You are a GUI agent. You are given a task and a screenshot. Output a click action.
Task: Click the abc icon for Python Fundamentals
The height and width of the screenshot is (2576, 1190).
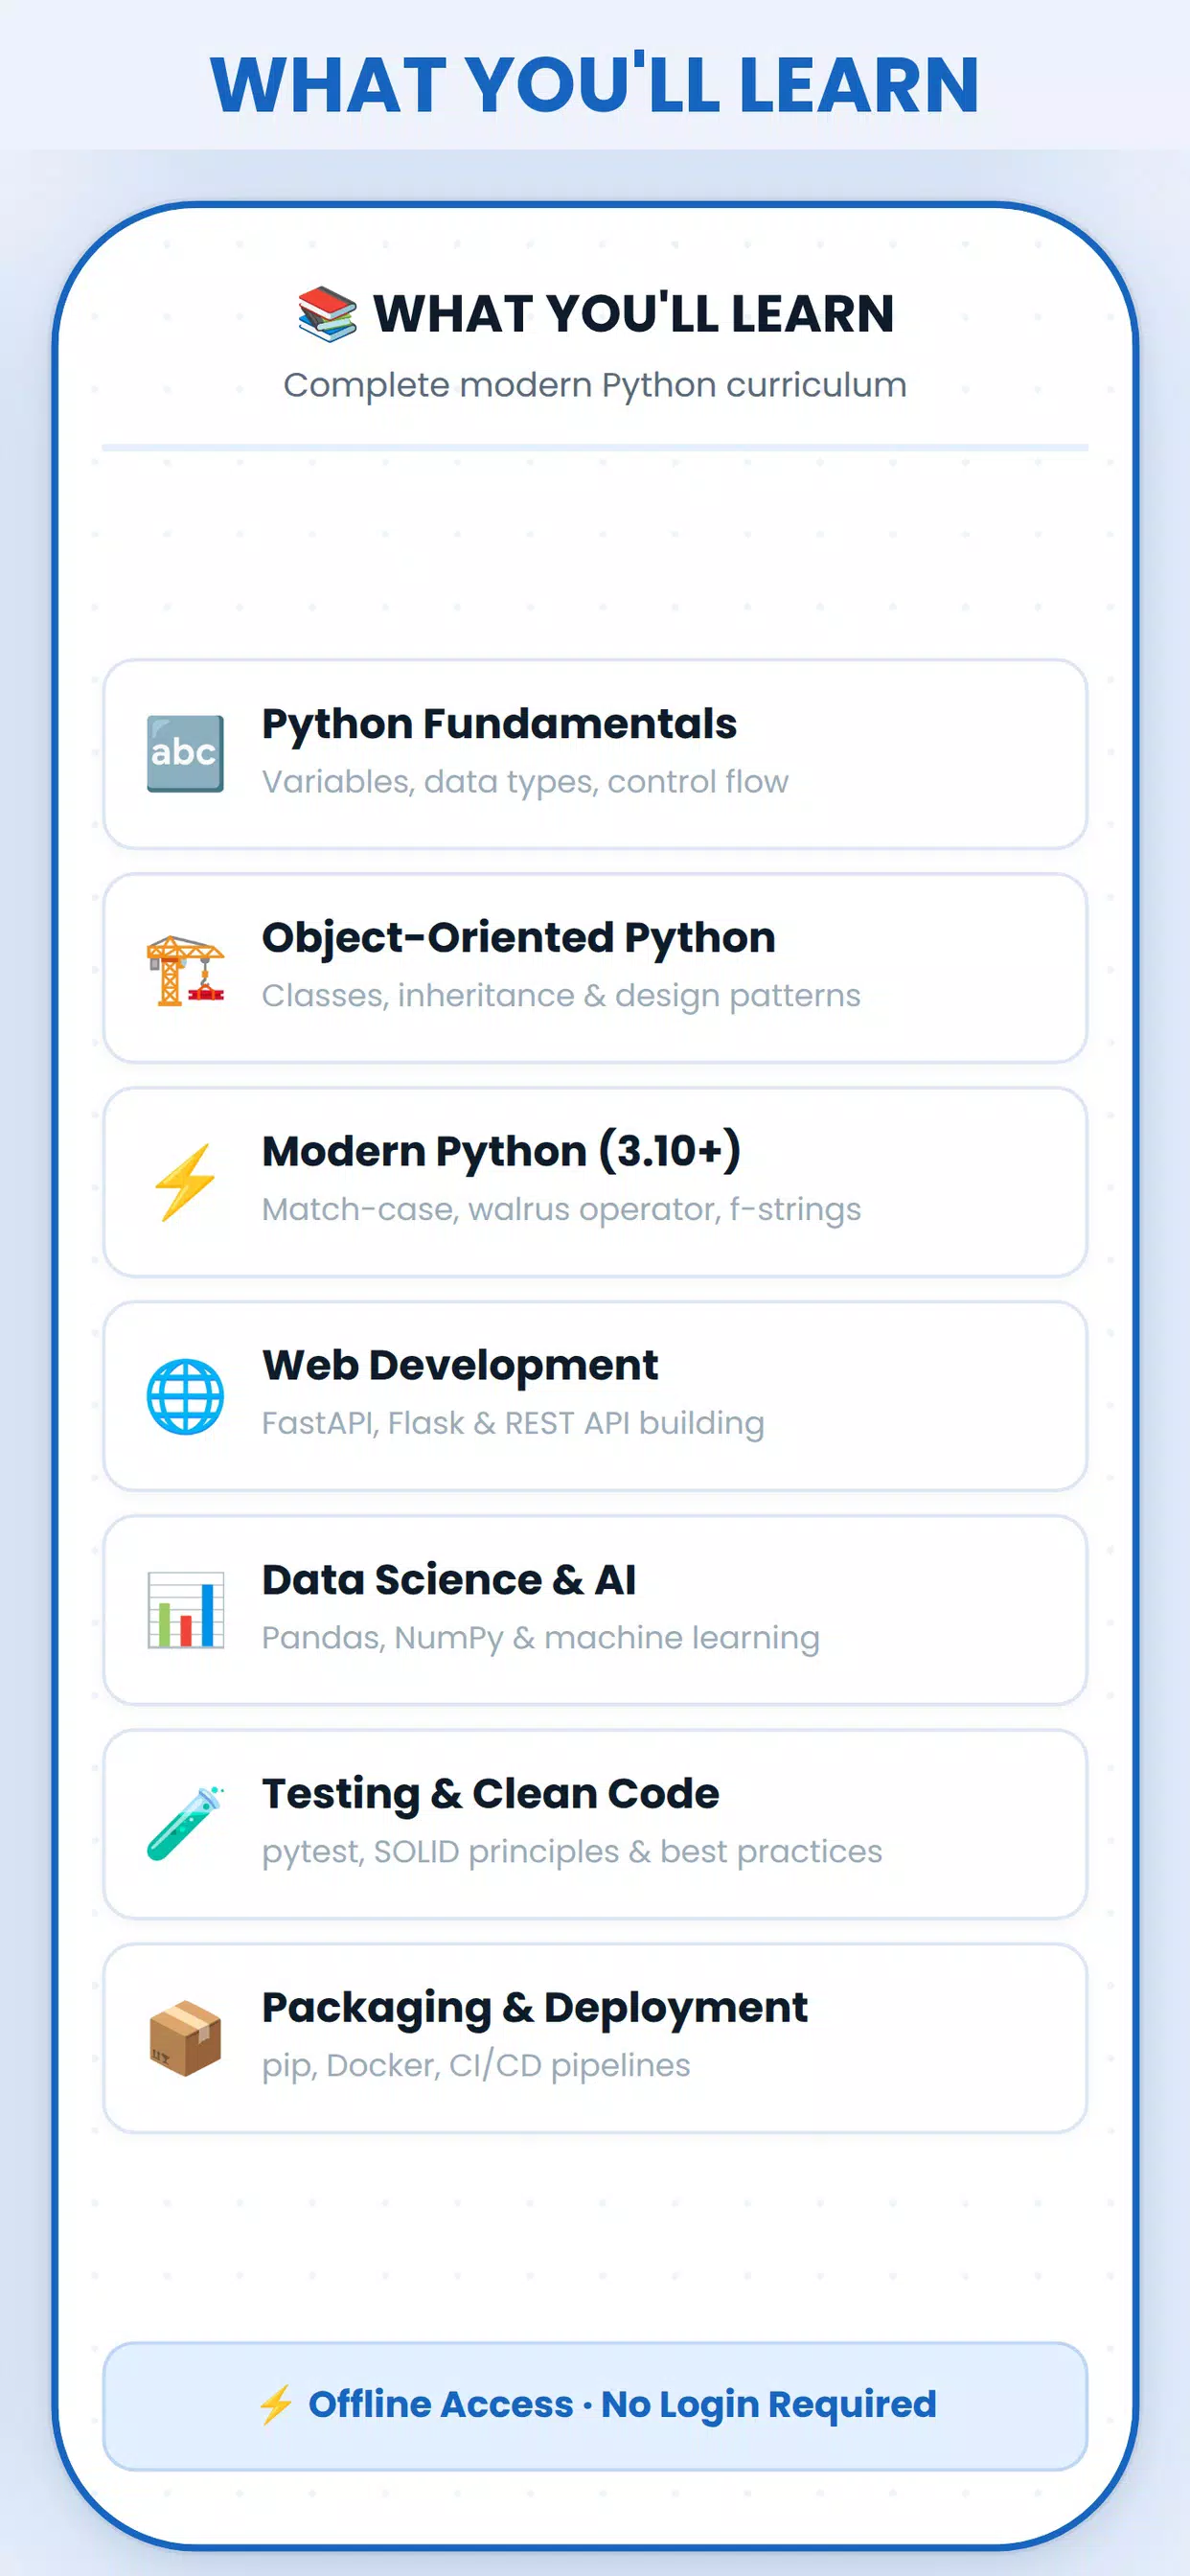(x=185, y=754)
